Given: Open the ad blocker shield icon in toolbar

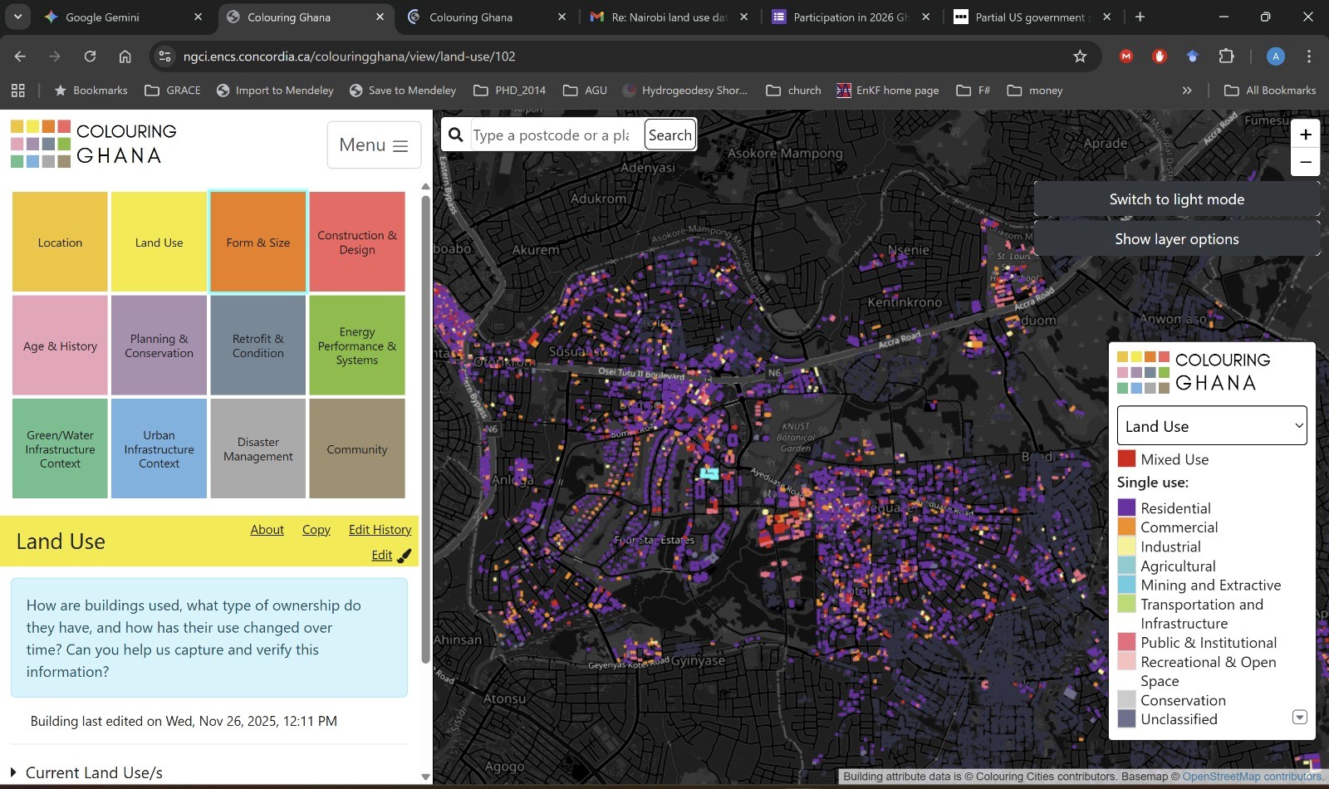Looking at the screenshot, I should [1160, 56].
